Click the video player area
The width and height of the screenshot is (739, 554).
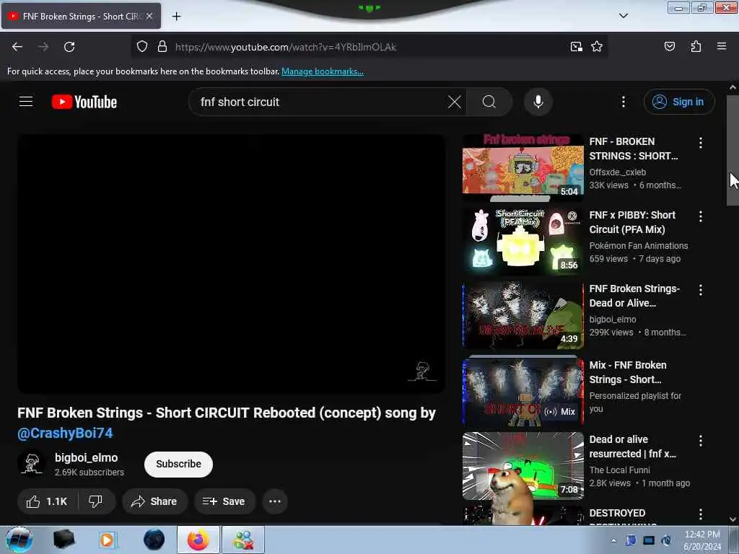coord(231,264)
